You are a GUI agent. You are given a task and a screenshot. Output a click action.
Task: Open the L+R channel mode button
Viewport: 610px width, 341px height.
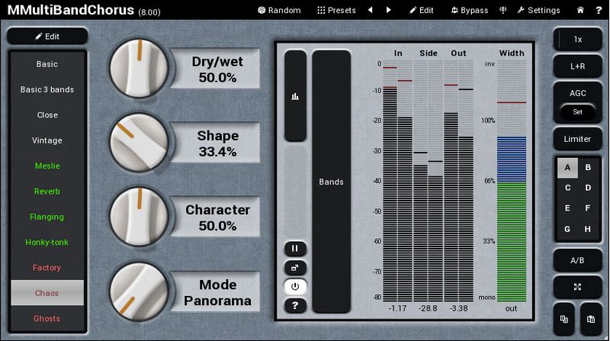578,66
